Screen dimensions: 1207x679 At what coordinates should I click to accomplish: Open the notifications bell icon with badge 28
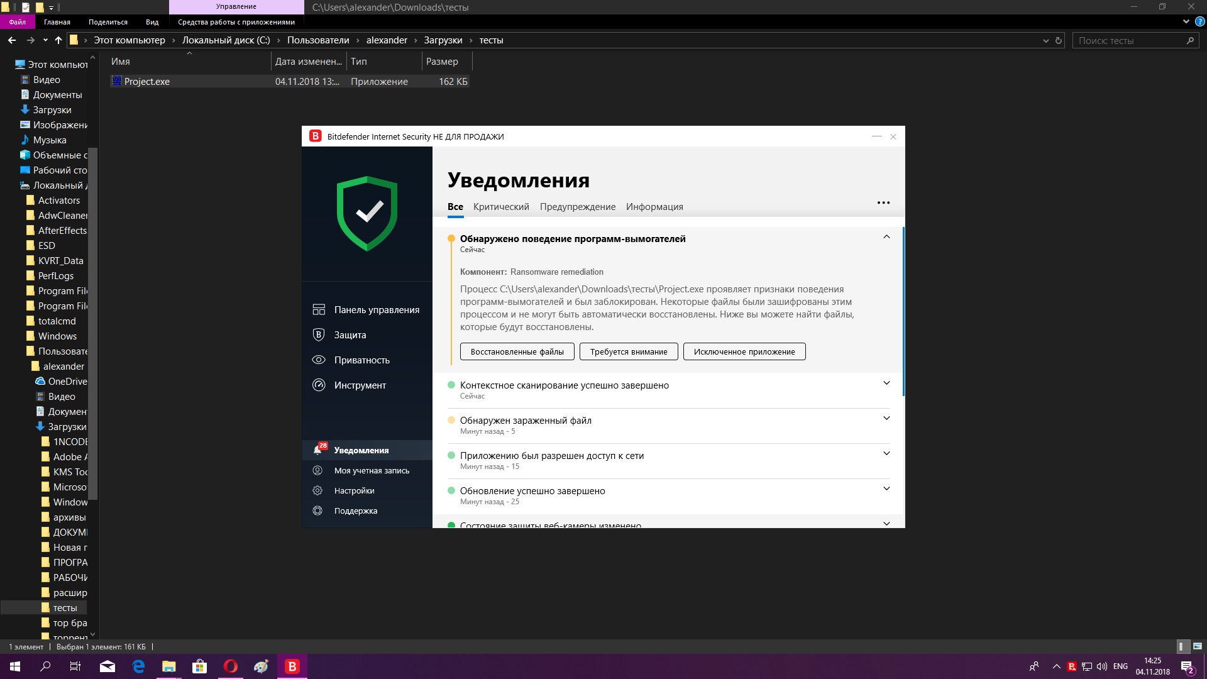(319, 450)
